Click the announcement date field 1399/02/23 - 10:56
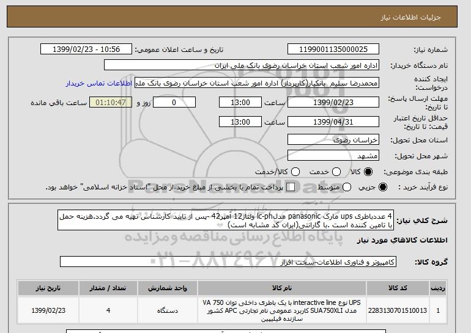This screenshot has height=333, width=471. [86, 49]
